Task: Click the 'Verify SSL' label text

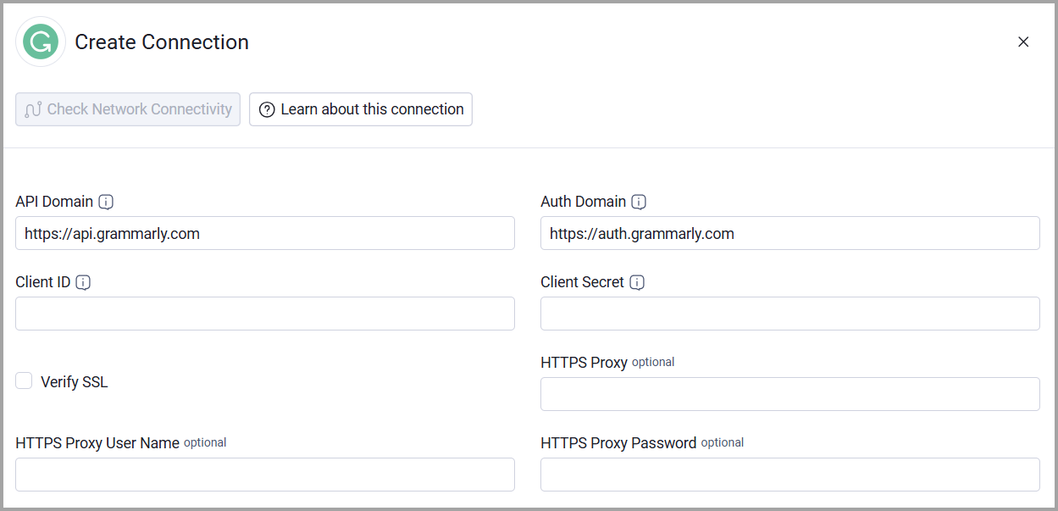Action: pyautogui.click(x=75, y=382)
